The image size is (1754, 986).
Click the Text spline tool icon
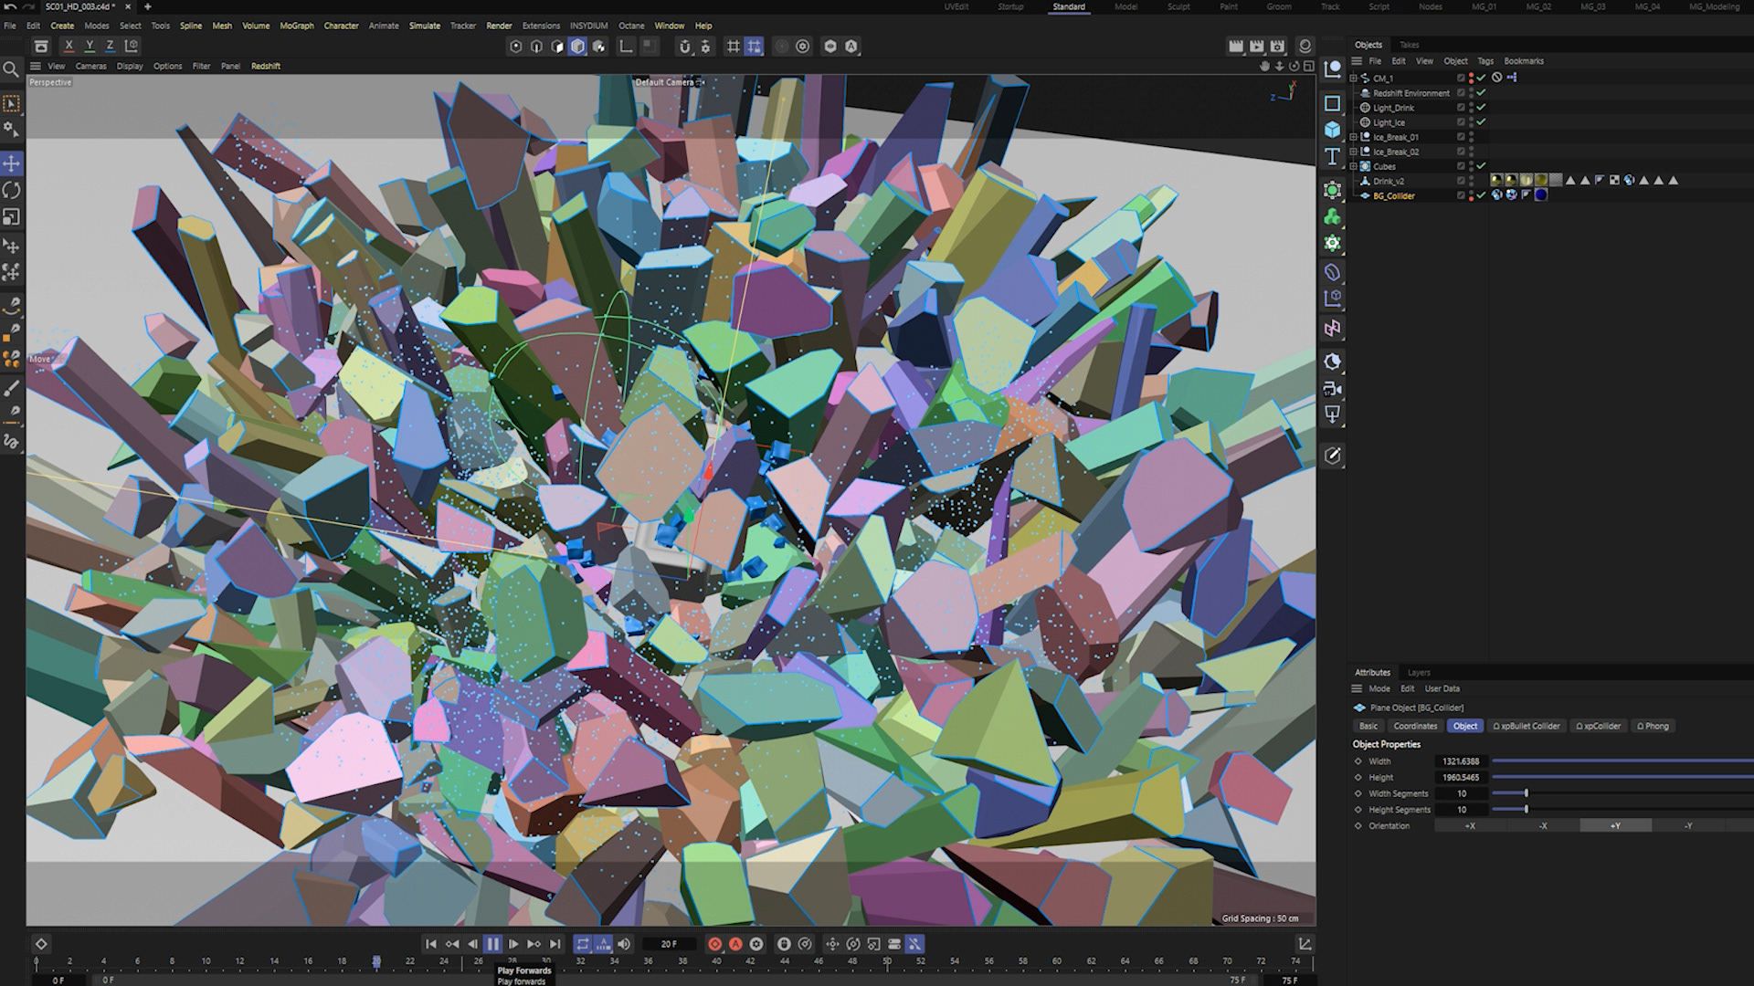(x=1332, y=156)
